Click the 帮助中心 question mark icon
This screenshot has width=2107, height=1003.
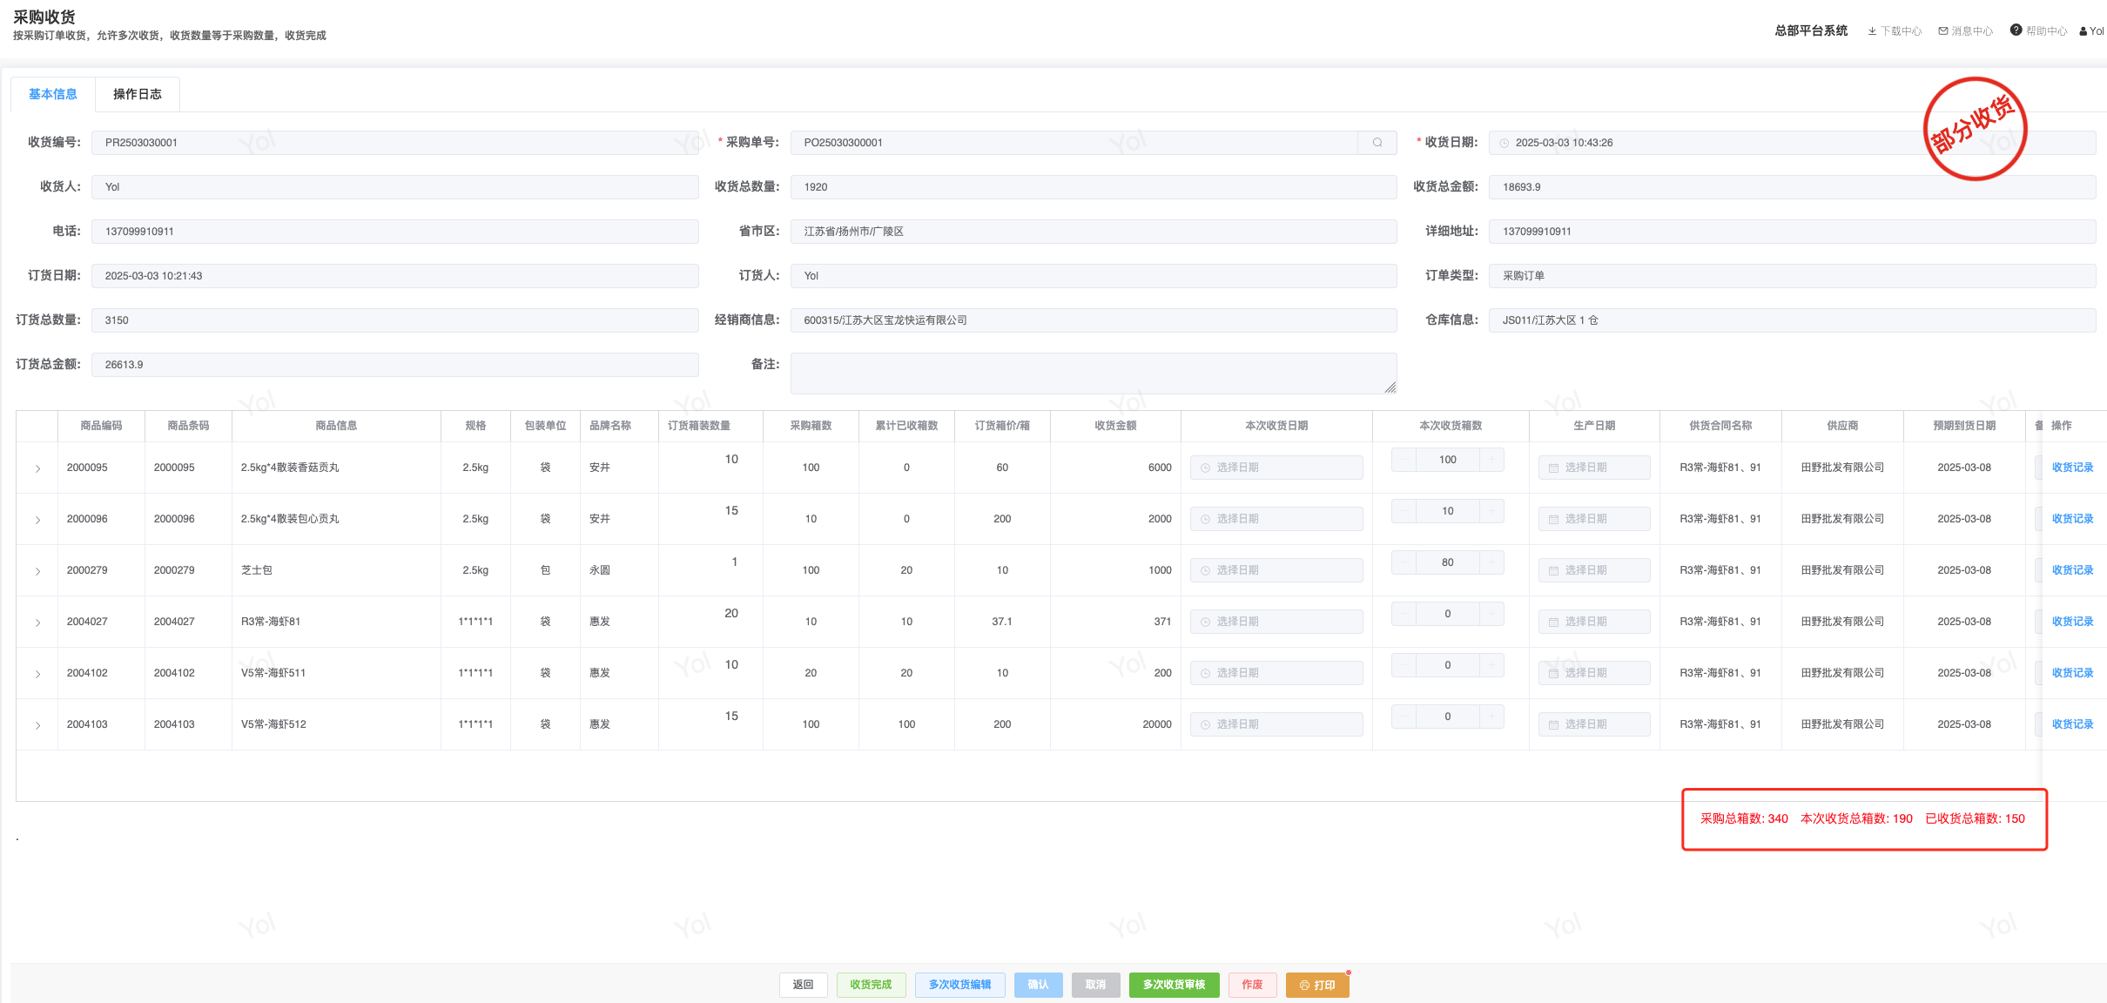tap(2016, 30)
